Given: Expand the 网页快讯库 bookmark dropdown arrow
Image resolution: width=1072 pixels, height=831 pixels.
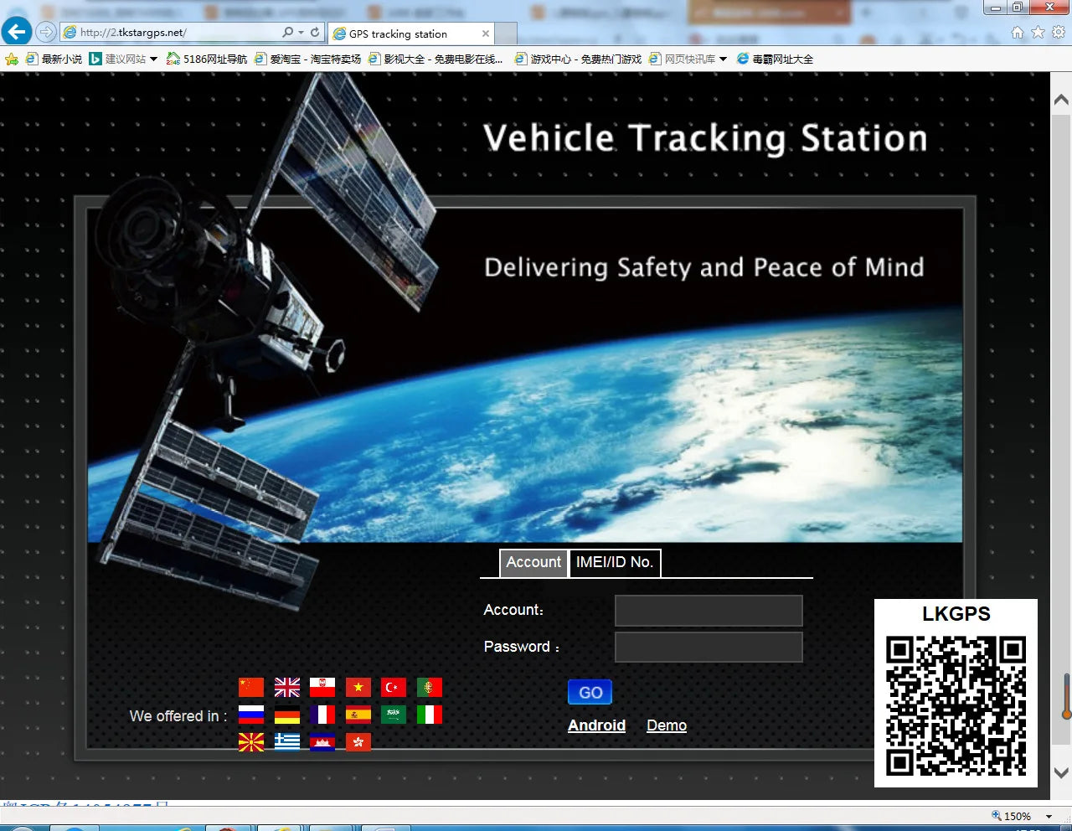Looking at the screenshot, I should point(724,59).
